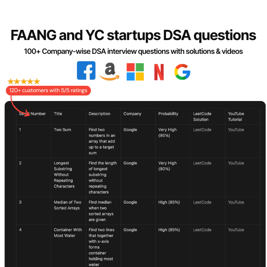This screenshot has width=267, height=267.
Task: Click the main FAANG and YC heading
Action: pyautogui.click(x=133, y=35)
